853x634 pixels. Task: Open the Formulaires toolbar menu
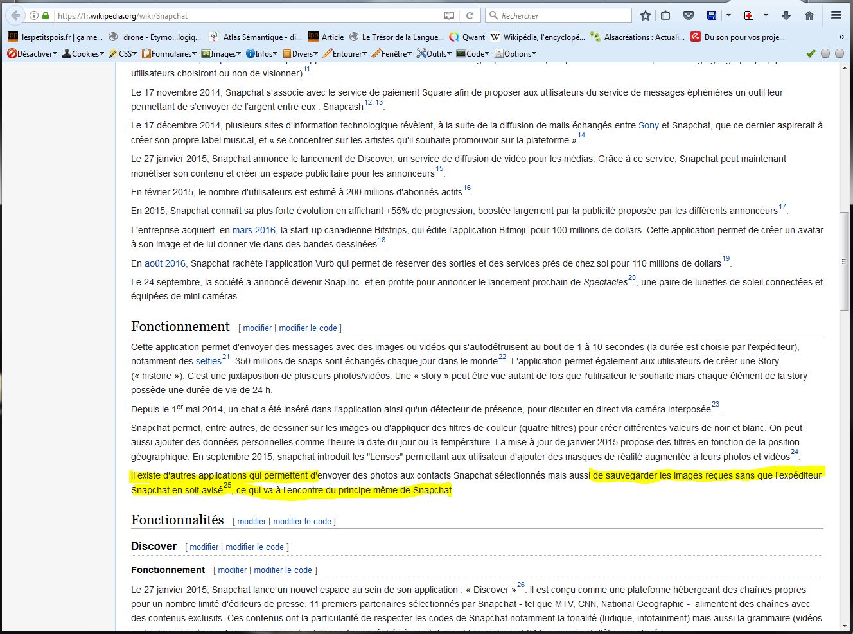click(170, 54)
